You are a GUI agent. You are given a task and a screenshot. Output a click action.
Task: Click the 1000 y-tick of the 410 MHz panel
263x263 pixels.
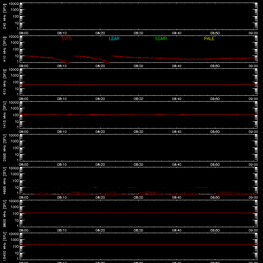click(15, 43)
